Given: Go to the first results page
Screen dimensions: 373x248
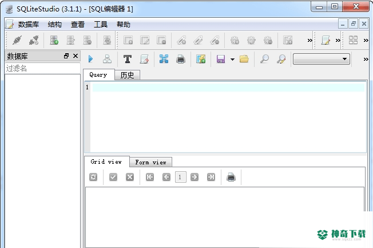Looking at the screenshot, I should 150,177.
